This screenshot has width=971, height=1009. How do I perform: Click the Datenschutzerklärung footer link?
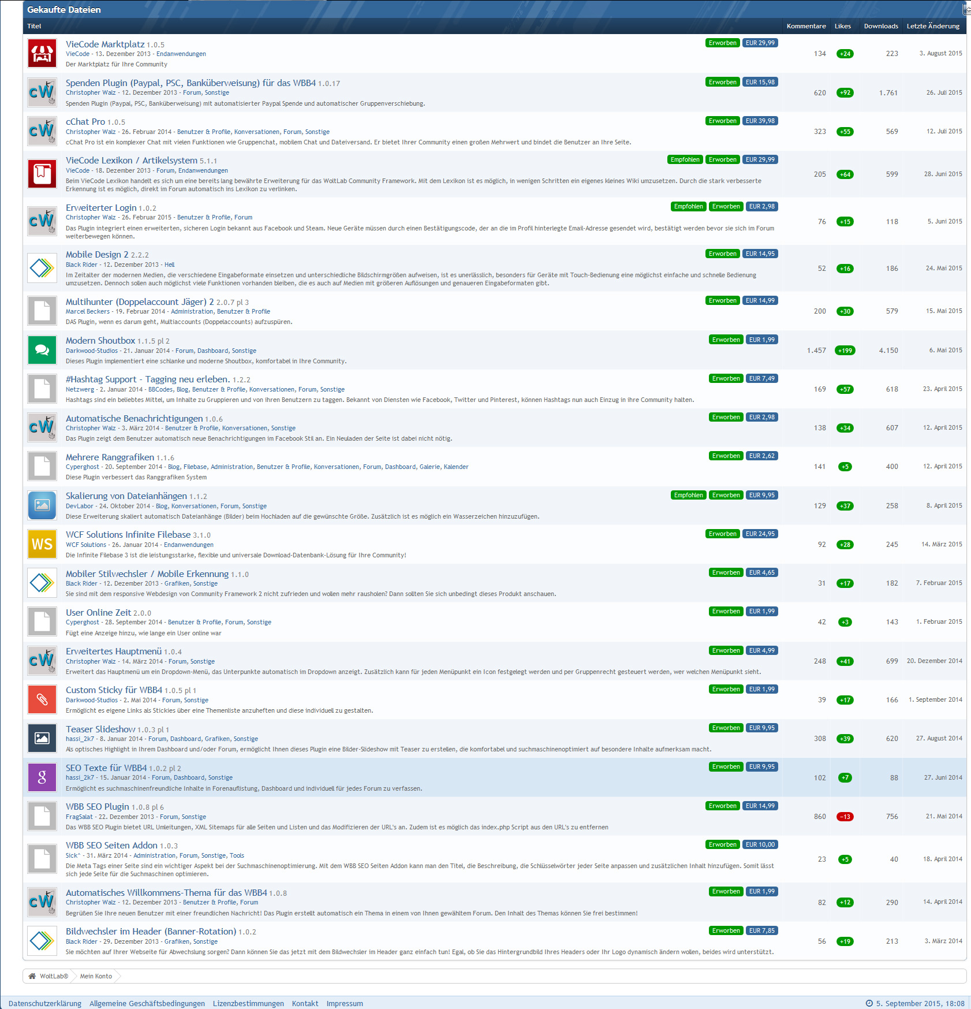(x=45, y=1003)
